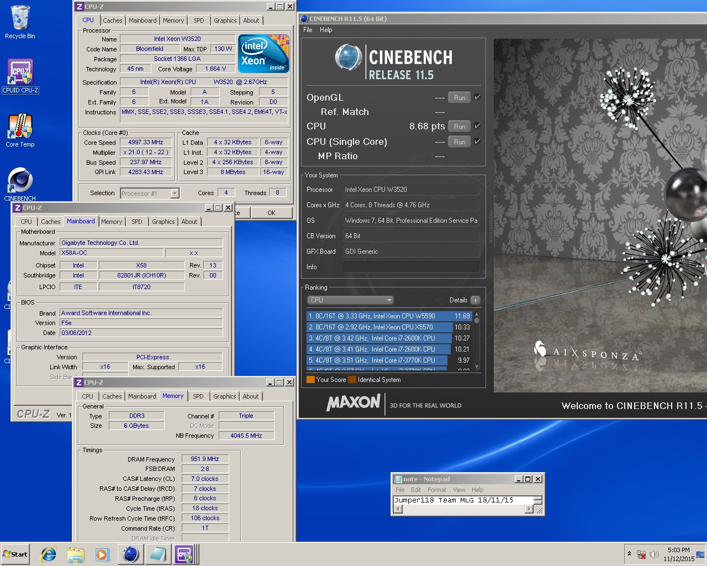Open CINEBENCH desktop shortcut
The width and height of the screenshot is (707, 566).
coord(20,184)
